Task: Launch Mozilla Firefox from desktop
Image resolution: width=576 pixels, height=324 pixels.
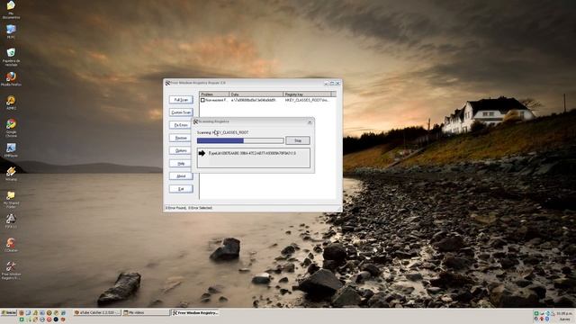Action: pos(11,79)
